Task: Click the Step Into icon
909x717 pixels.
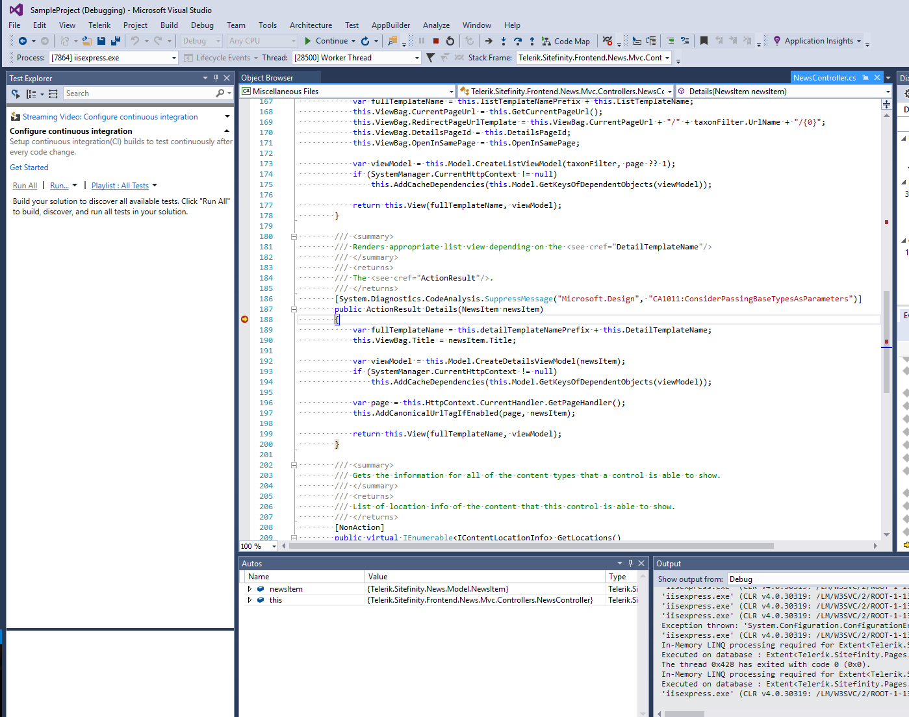Action: point(504,41)
